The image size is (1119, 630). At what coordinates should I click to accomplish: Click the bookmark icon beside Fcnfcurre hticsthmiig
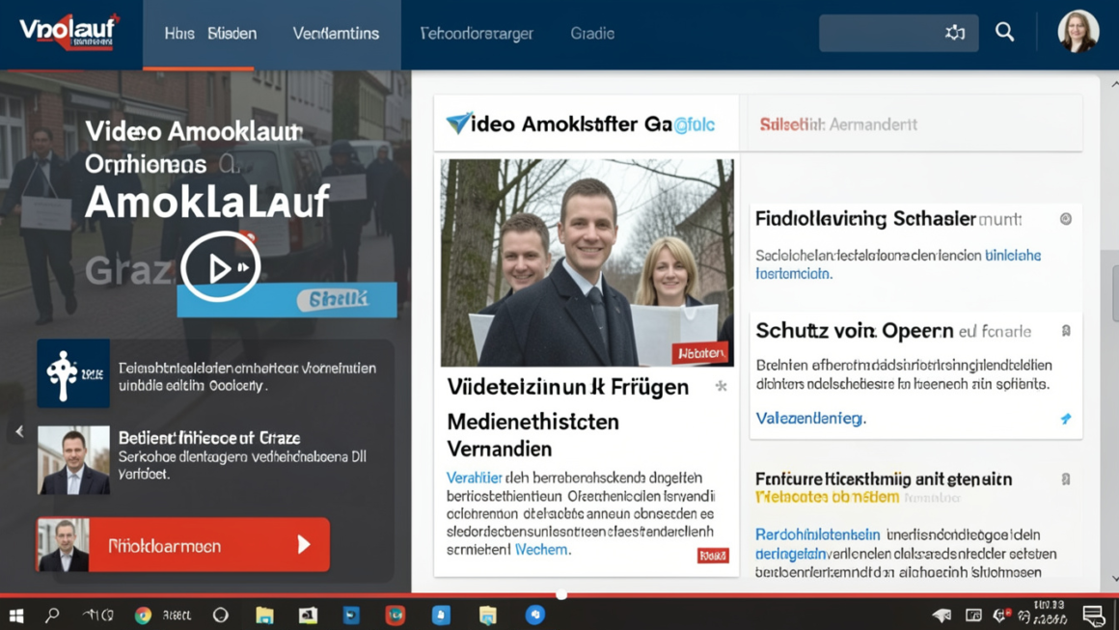1066,479
